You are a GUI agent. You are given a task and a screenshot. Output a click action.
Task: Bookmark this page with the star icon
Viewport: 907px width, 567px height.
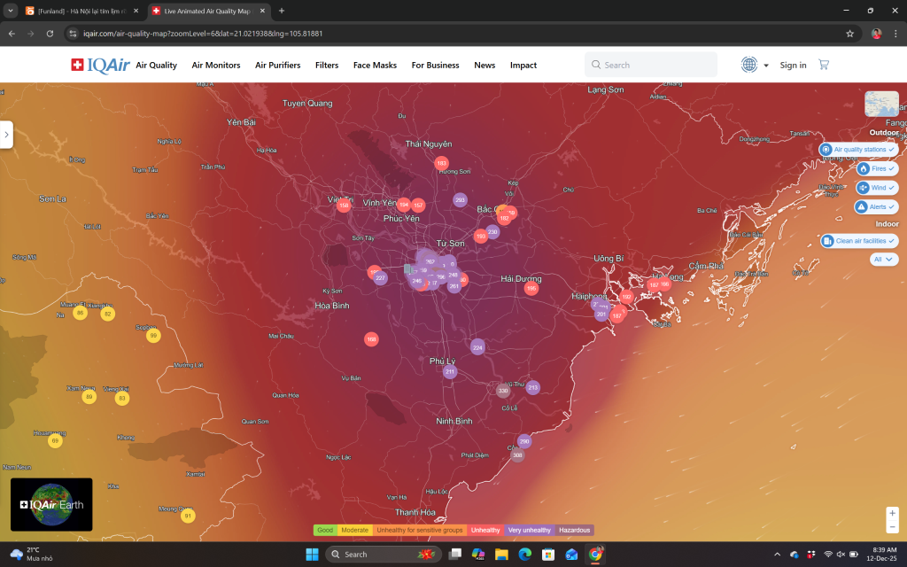[849, 34]
